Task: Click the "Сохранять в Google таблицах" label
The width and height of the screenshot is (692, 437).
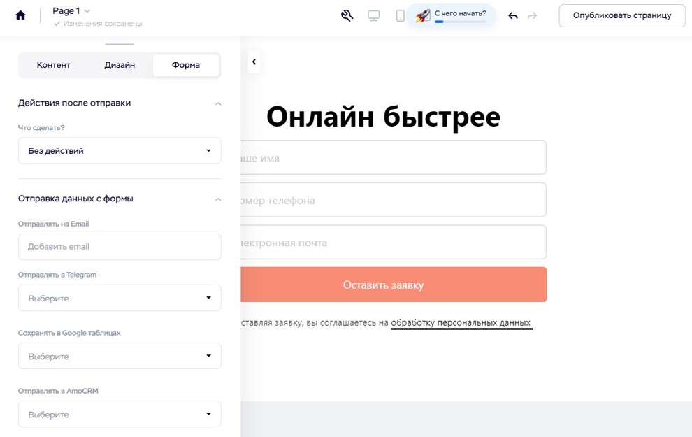Action: point(69,333)
